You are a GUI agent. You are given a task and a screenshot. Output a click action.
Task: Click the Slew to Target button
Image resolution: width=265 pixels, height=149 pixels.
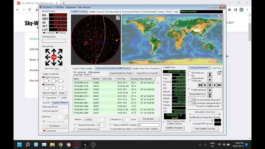[49, 93]
